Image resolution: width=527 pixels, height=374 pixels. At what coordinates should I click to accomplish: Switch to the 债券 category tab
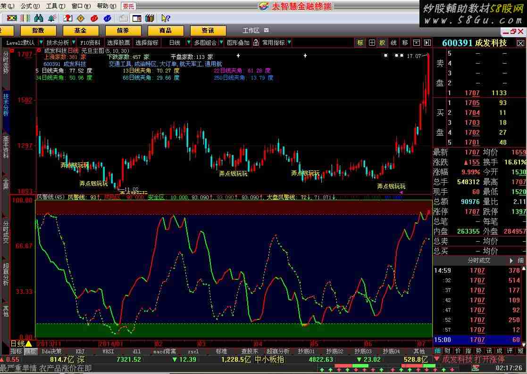(x=123, y=31)
